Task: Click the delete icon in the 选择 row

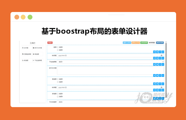Action: point(157,52)
